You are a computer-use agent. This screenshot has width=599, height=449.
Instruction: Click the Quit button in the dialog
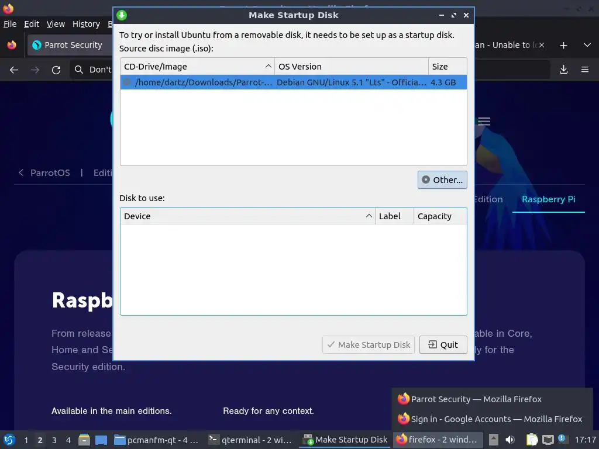tap(443, 345)
